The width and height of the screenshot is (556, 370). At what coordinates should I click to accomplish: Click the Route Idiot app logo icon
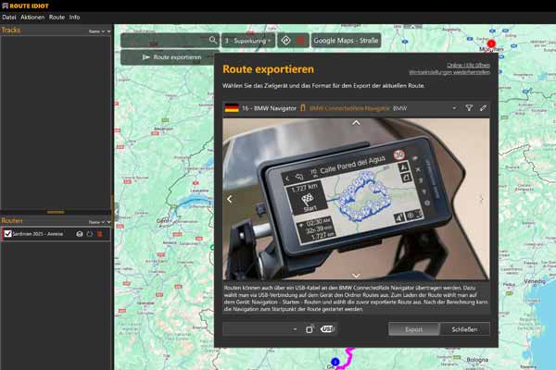[5, 6]
